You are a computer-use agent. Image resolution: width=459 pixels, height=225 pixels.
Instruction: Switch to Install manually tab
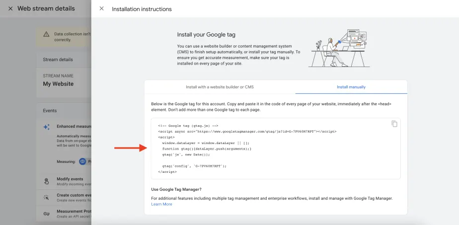pyautogui.click(x=351, y=87)
